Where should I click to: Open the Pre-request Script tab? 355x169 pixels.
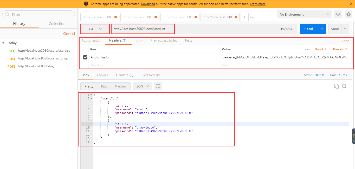[x=164, y=40]
